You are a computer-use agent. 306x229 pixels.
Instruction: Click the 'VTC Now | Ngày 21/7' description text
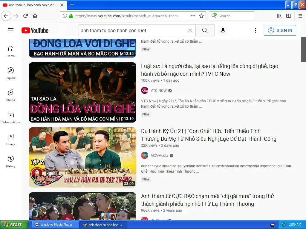(x=213, y=103)
